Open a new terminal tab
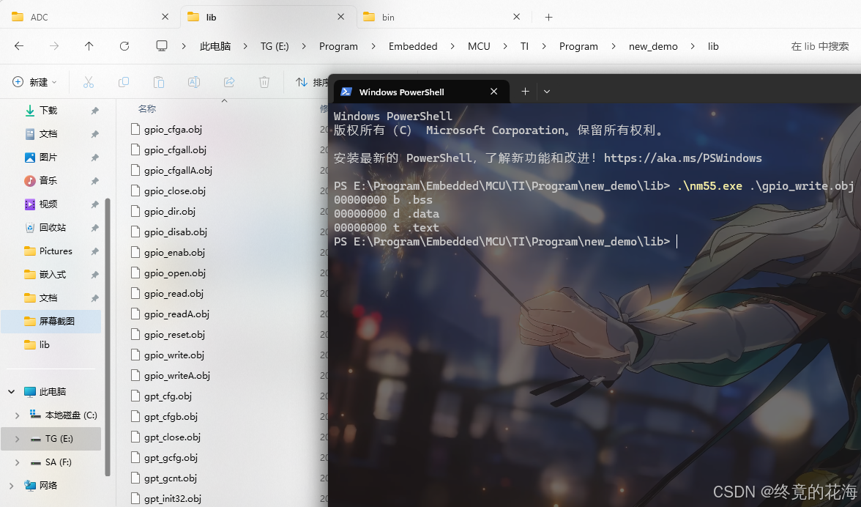The width and height of the screenshot is (861, 507). coord(525,91)
